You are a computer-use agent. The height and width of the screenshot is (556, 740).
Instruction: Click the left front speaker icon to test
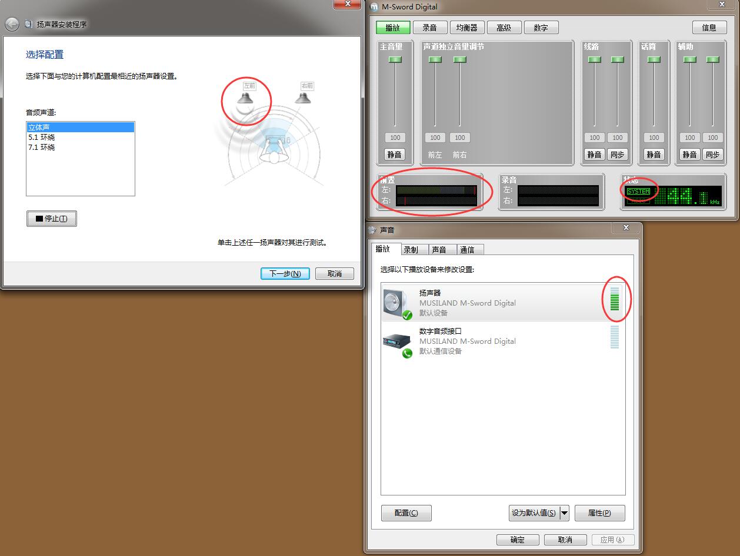coord(246,96)
